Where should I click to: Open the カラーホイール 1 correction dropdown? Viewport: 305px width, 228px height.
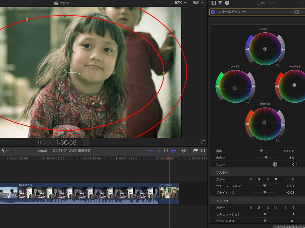tap(232, 12)
